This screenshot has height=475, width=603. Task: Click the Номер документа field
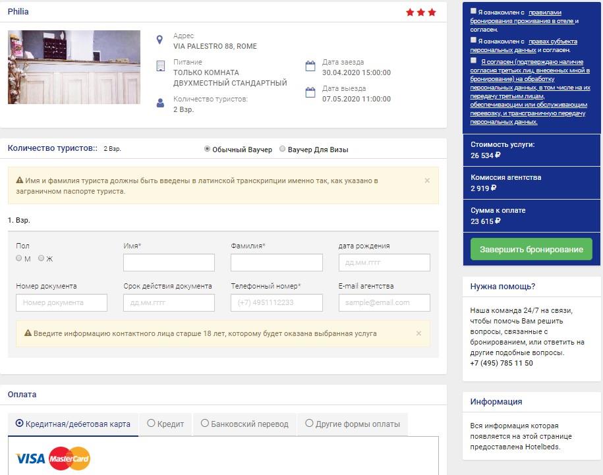61,303
